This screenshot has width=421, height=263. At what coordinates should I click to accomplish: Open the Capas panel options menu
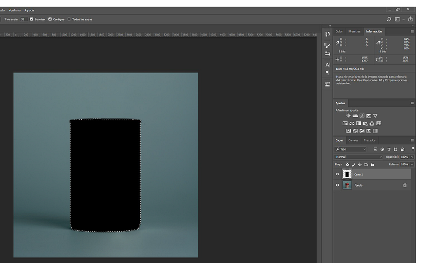pyautogui.click(x=412, y=140)
